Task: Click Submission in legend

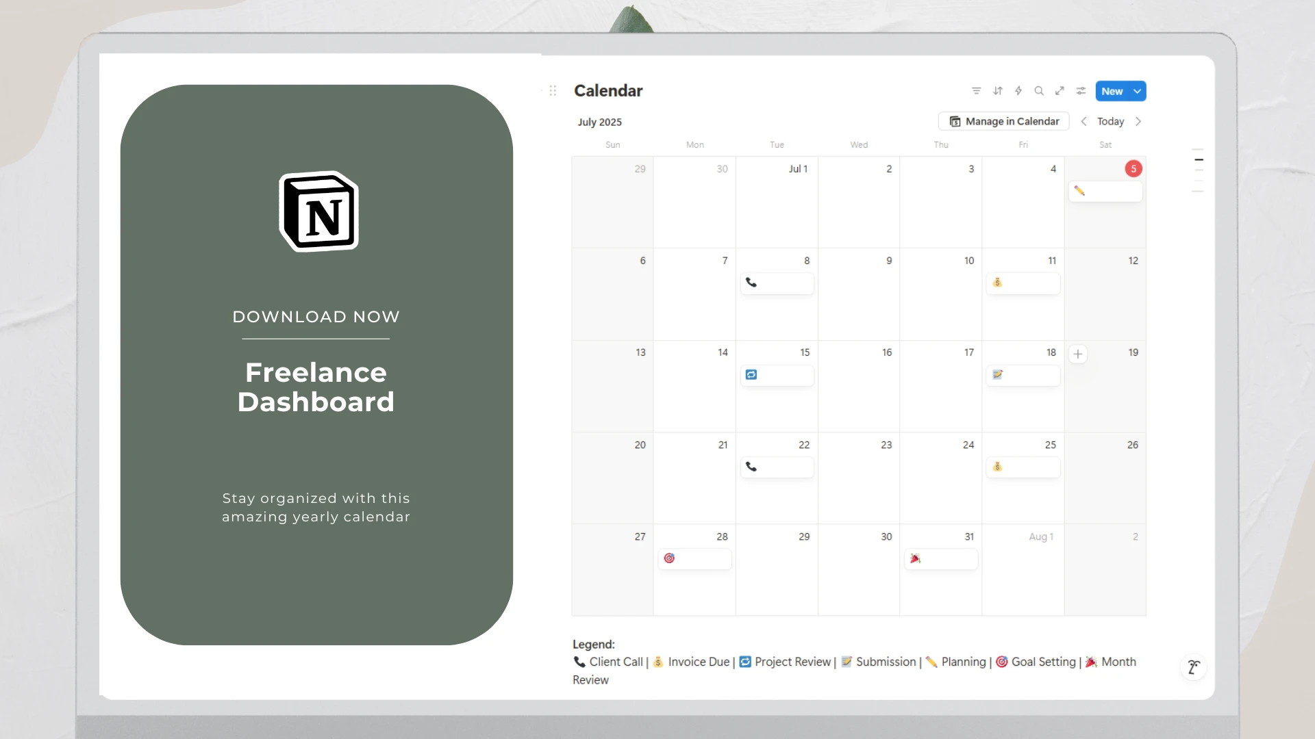Action: click(x=886, y=662)
